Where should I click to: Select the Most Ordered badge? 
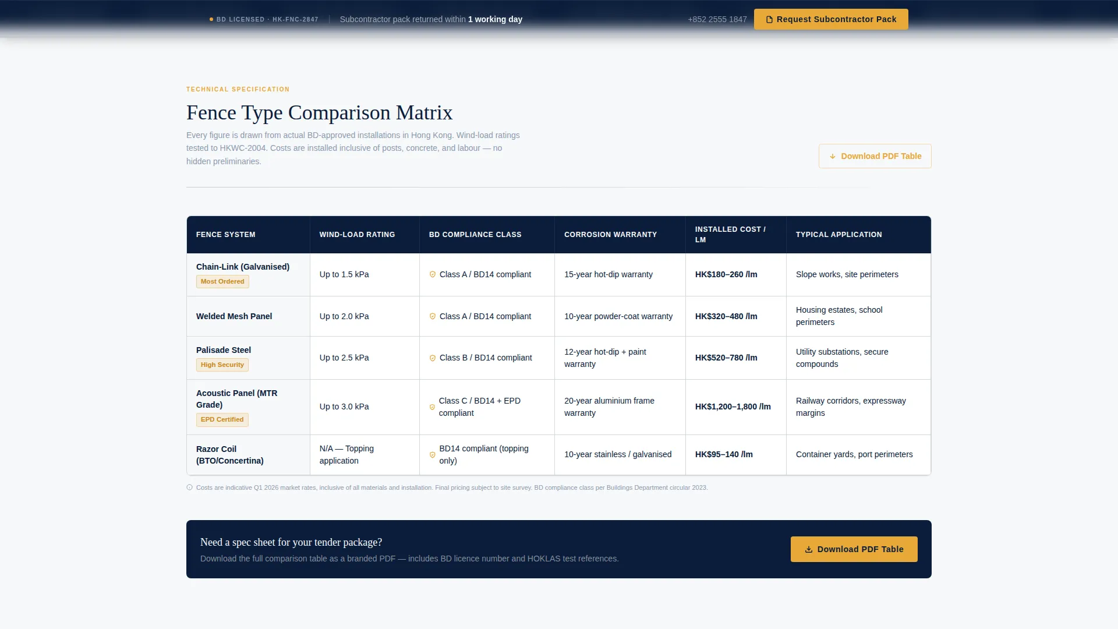(x=222, y=281)
